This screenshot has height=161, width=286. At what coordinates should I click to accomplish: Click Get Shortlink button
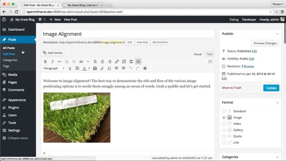[x=160, y=42]
